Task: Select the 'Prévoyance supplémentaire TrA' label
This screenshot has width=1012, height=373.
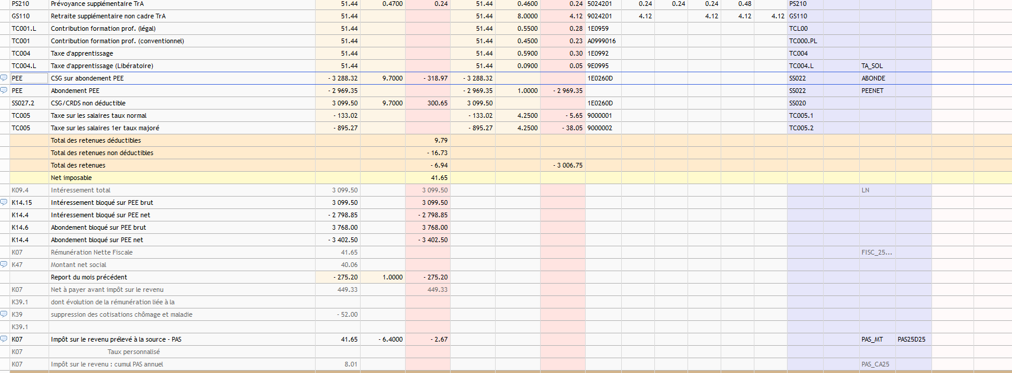Action: click(97, 4)
